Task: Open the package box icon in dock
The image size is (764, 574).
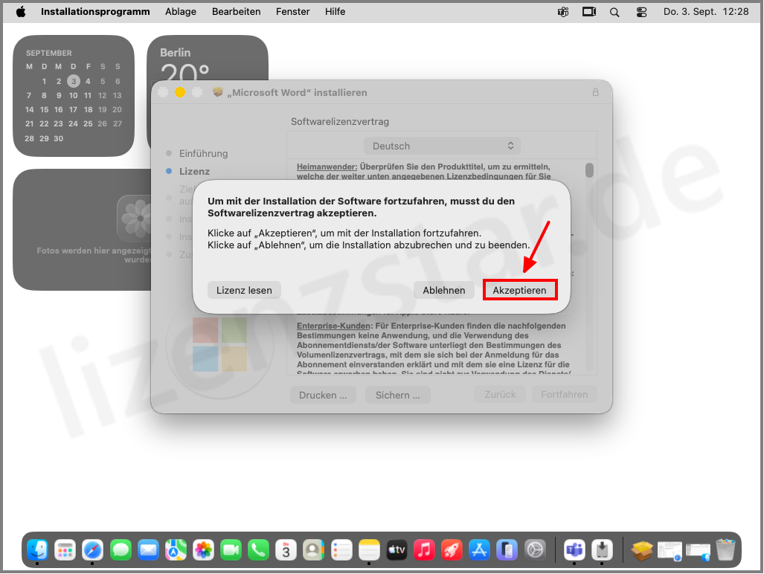Action: click(x=642, y=551)
